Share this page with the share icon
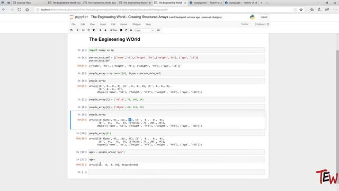339x191 pixels. (x=327, y=10)
